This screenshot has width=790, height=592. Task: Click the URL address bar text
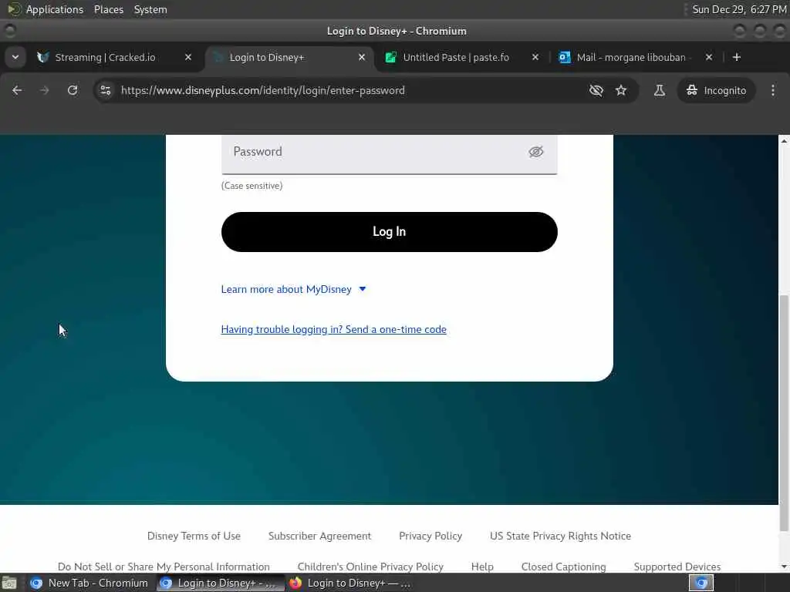pos(262,91)
